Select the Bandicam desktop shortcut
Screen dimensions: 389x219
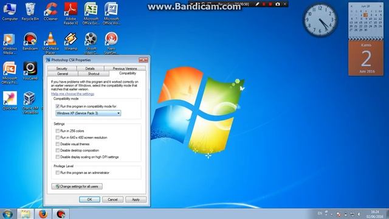tap(30, 41)
